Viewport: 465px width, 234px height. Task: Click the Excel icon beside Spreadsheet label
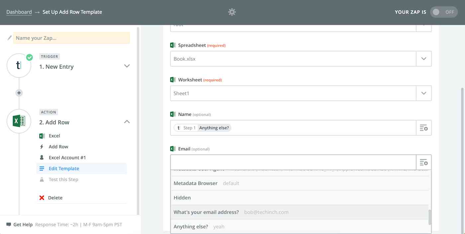pos(173,45)
